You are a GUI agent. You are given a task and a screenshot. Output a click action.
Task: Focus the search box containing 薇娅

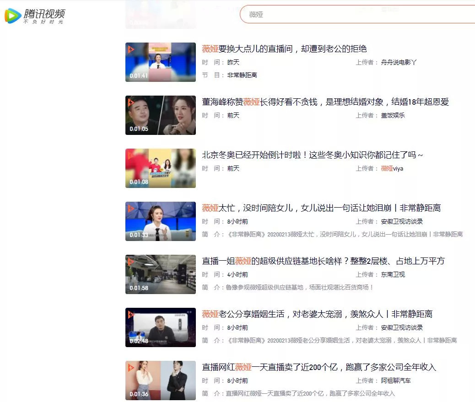click(357, 14)
